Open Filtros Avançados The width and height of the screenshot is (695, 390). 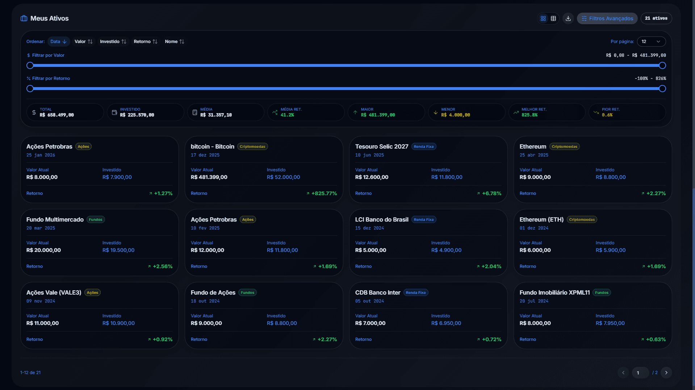click(607, 18)
